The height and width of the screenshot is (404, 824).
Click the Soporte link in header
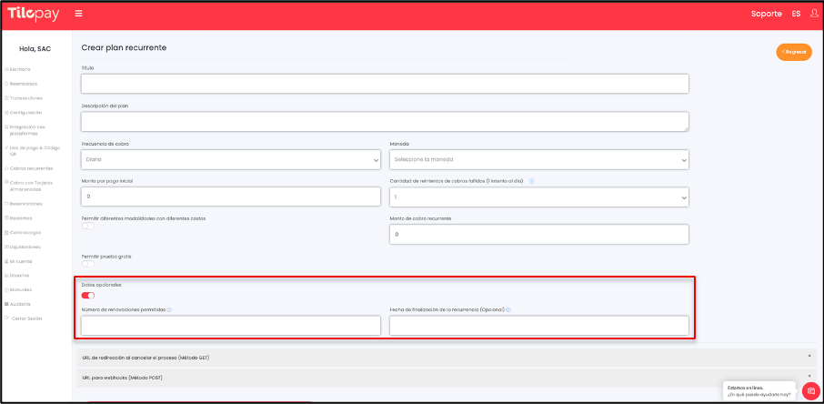766,14
